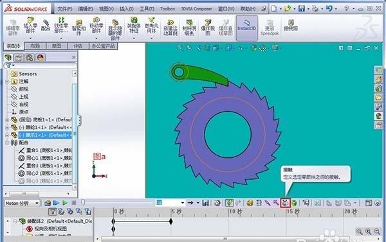The image size is (386, 242).
Task: Click the 接触 contact icon in motion toolbar
Action: [x=285, y=203]
